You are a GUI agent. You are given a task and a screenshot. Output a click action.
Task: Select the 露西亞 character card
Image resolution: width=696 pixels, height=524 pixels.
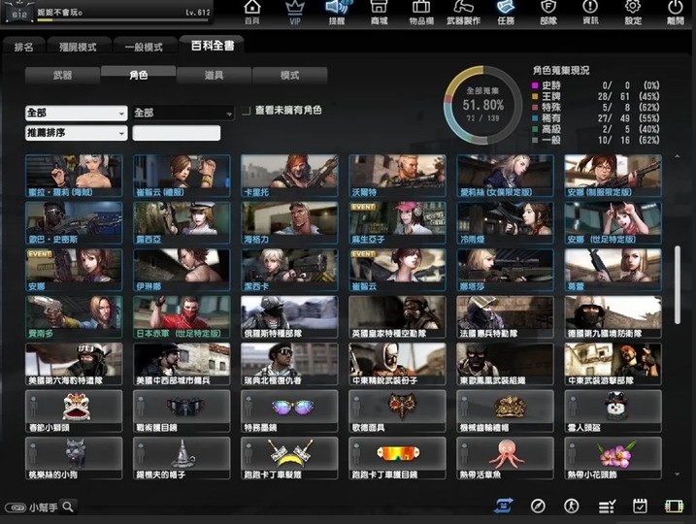(182, 223)
